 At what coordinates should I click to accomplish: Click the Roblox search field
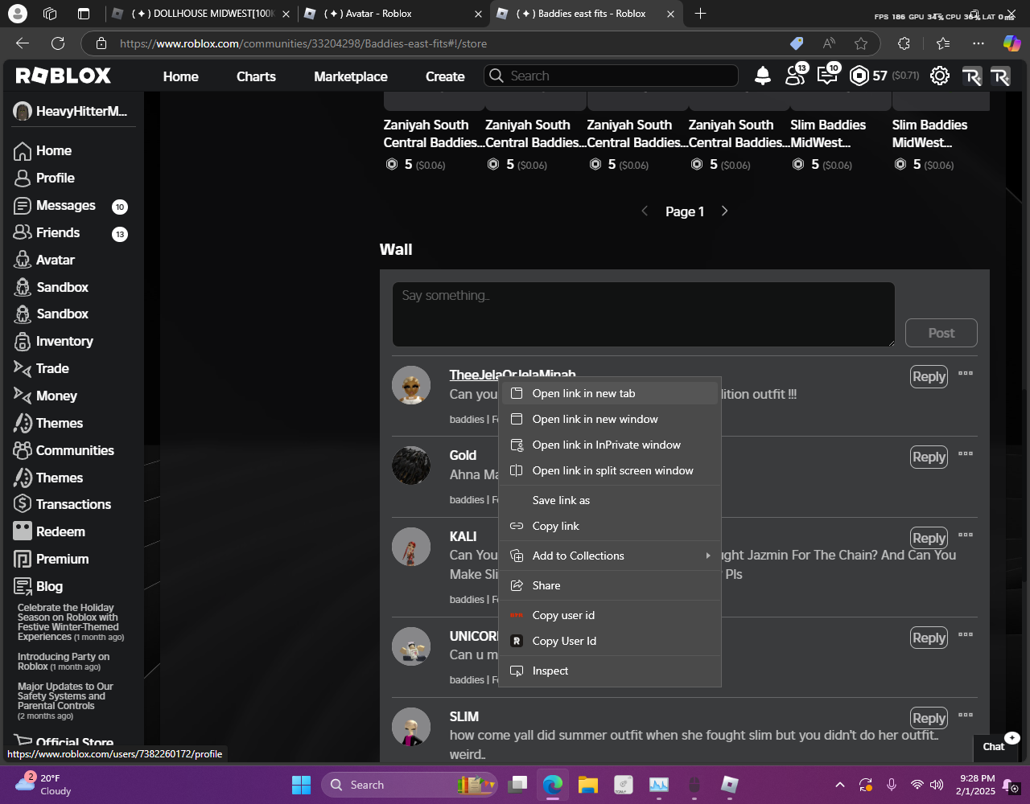point(611,76)
